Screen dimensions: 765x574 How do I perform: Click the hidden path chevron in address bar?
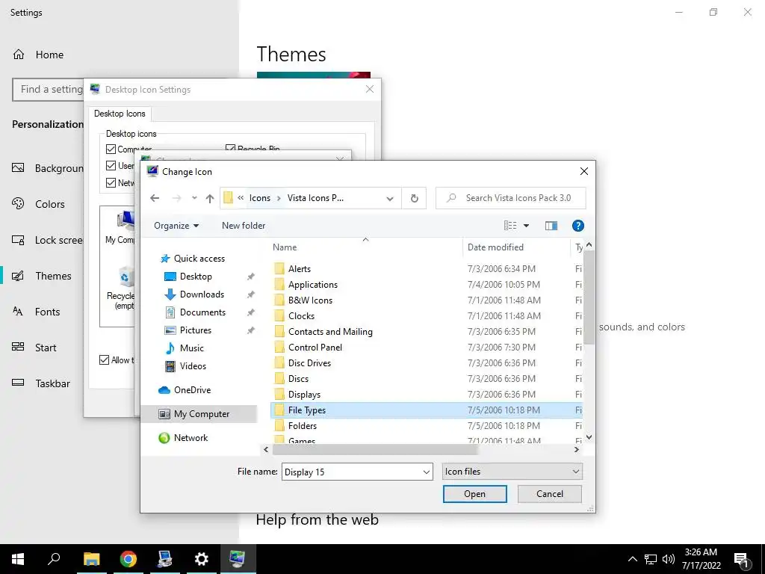(x=241, y=197)
